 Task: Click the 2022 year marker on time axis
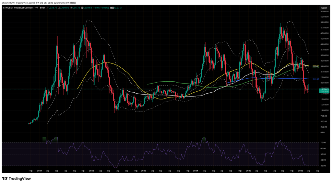tap(91, 170)
